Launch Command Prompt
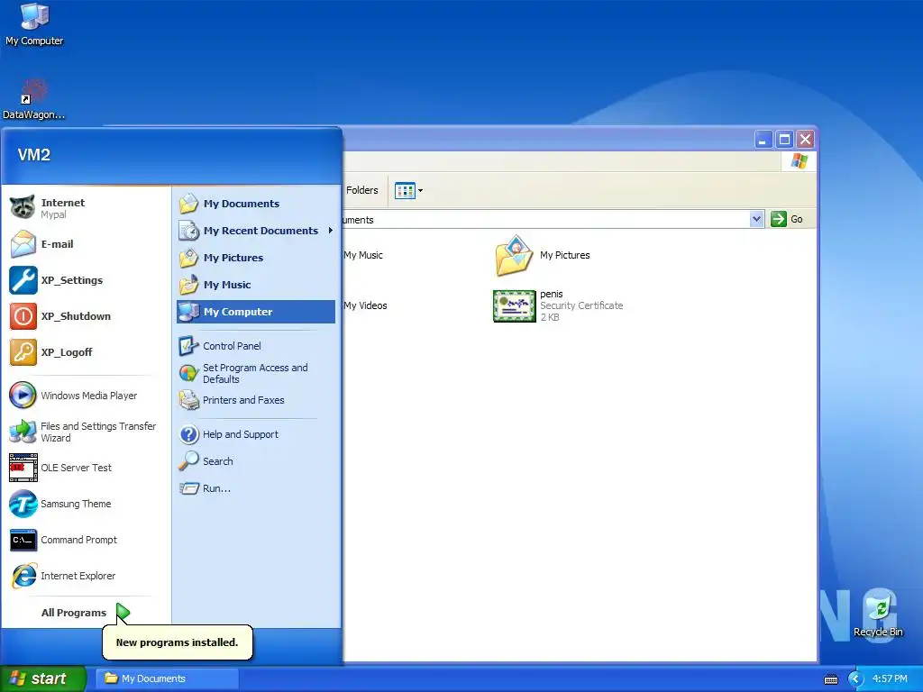 point(87,540)
